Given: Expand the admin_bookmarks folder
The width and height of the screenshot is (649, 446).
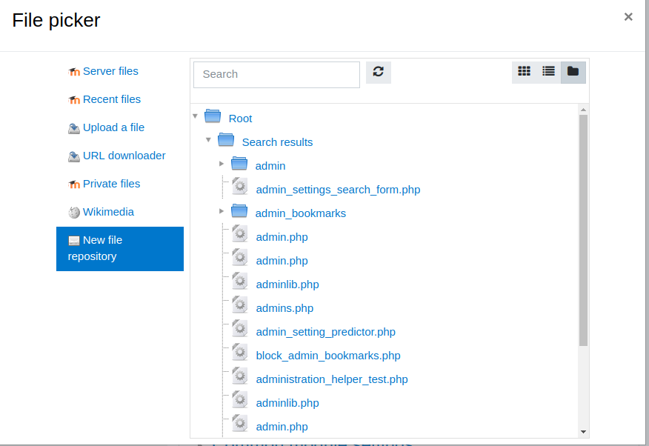Looking at the screenshot, I should 222,211.
